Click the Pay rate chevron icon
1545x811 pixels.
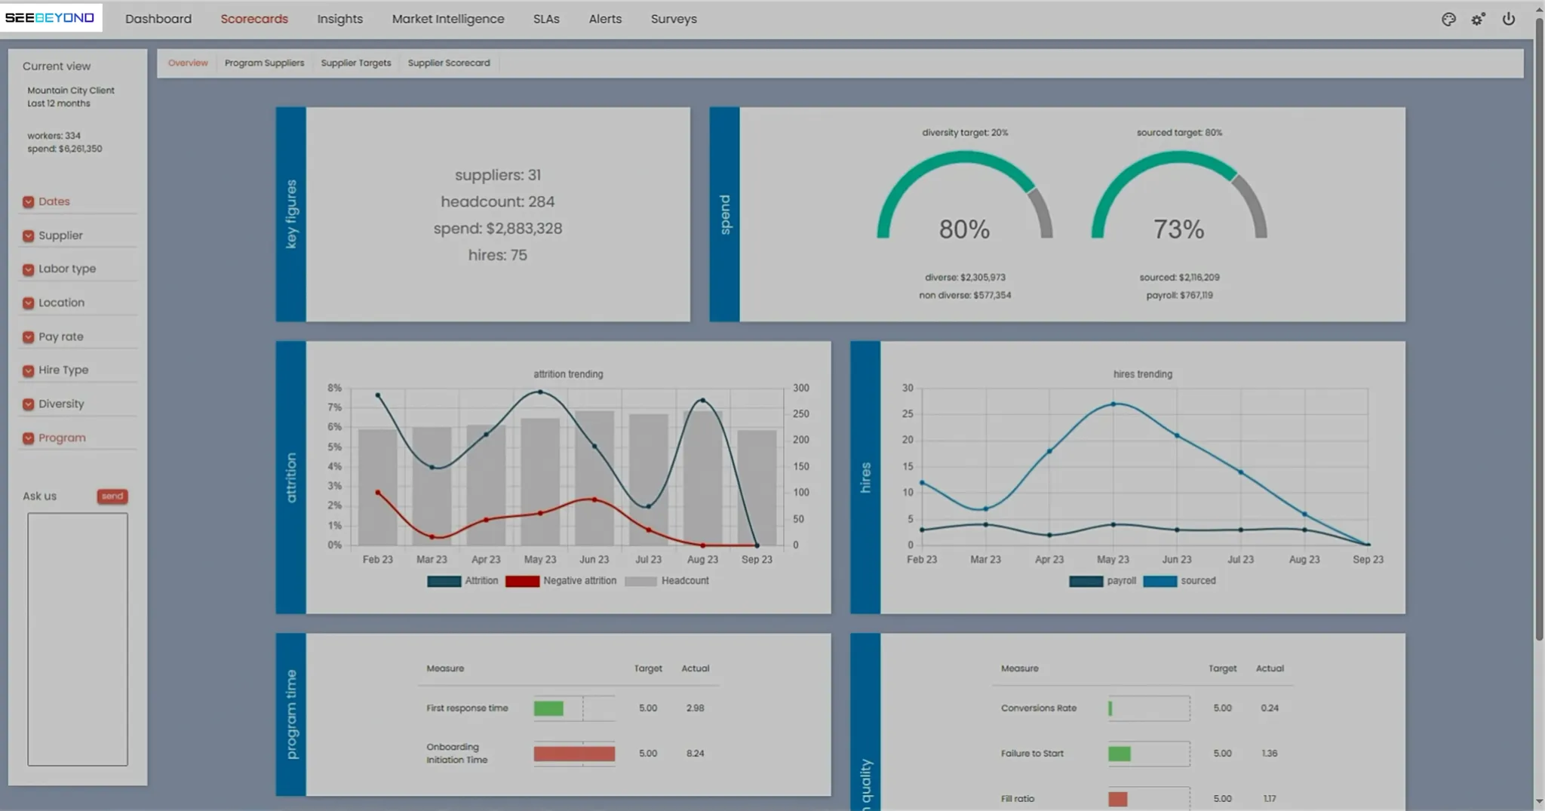pos(28,336)
